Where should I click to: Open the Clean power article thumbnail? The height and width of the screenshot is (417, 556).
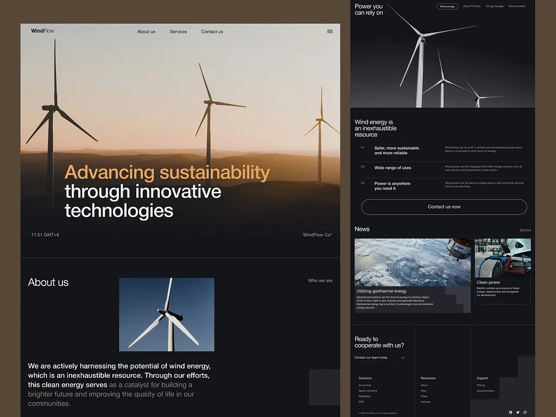(503, 258)
